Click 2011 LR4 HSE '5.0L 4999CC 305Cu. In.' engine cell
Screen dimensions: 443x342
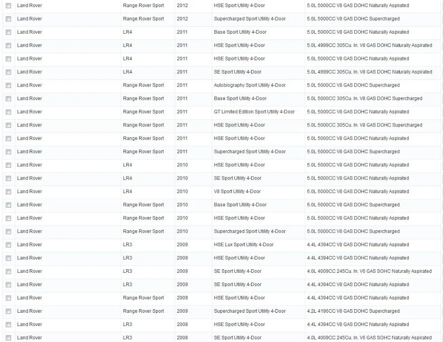[369, 45]
